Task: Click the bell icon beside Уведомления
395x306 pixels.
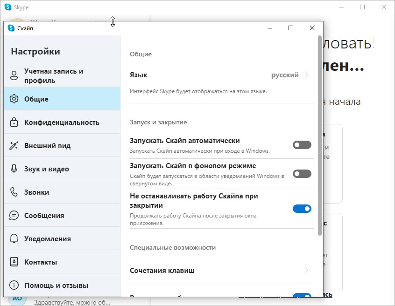Action: (x=14, y=238)
